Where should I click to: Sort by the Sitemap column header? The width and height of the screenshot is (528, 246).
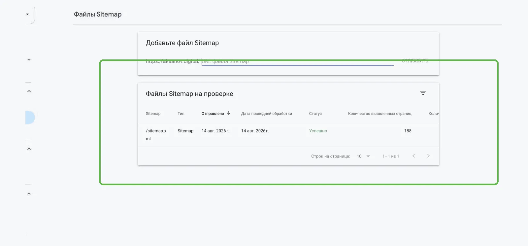coord(153,114)
